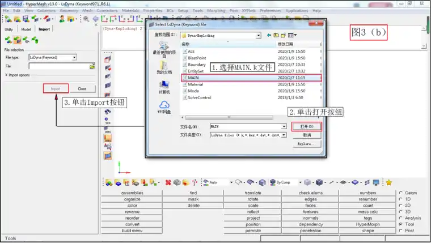Image resolution: width=431 pixels, height=243 pixels.
Task: Open My Documents shortcut in dialog sidebar
Action: pyautogui.click(x=164, y=67)
